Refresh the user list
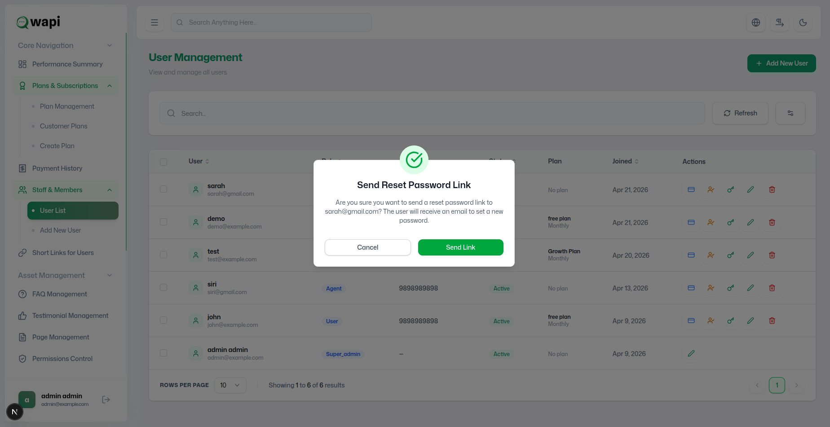The width and height of the screenshot is (830, 427). [740, 113]
